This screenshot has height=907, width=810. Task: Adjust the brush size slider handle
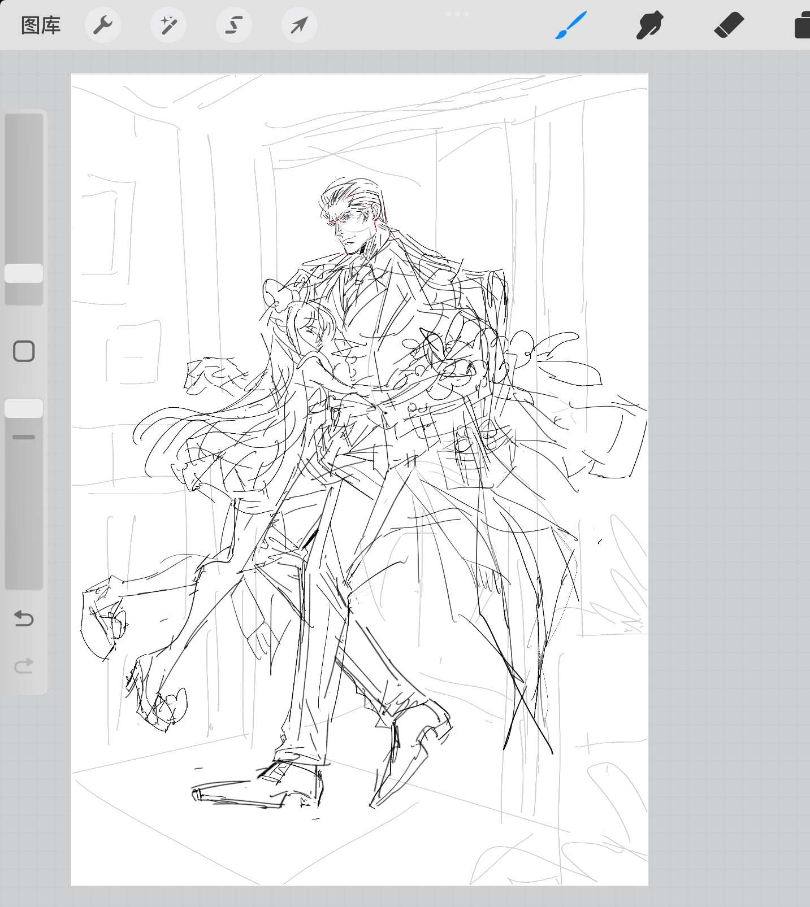[24, 273]
